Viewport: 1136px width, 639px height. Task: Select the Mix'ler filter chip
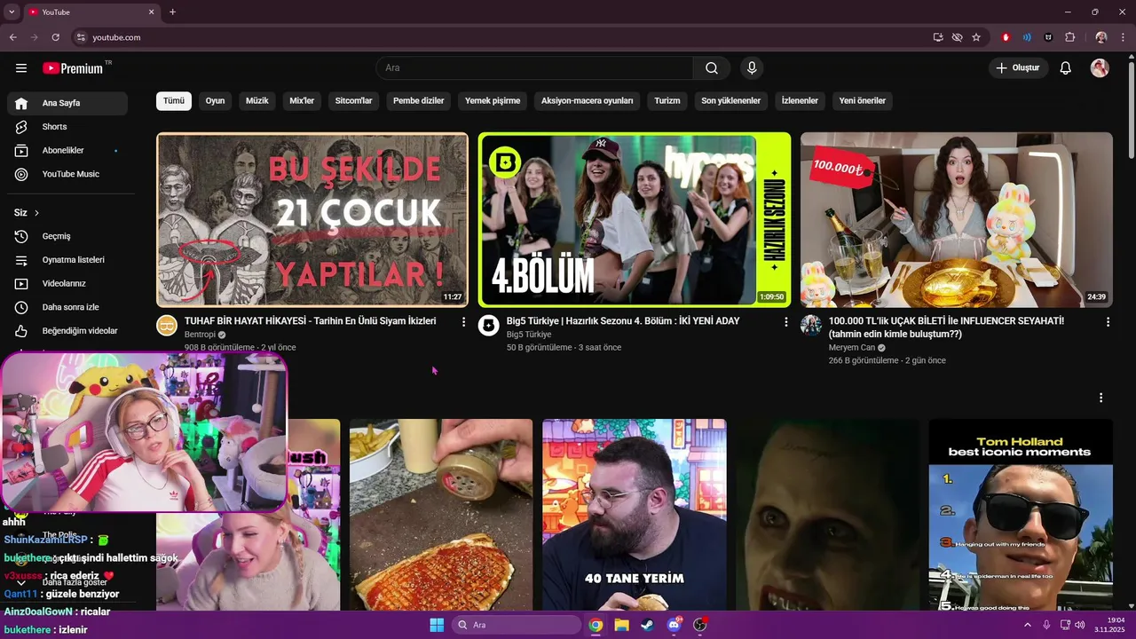click(302, 101)
